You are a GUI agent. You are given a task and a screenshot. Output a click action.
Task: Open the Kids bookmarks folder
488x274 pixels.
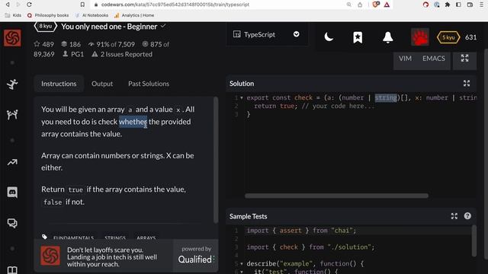tap(14, 15)
